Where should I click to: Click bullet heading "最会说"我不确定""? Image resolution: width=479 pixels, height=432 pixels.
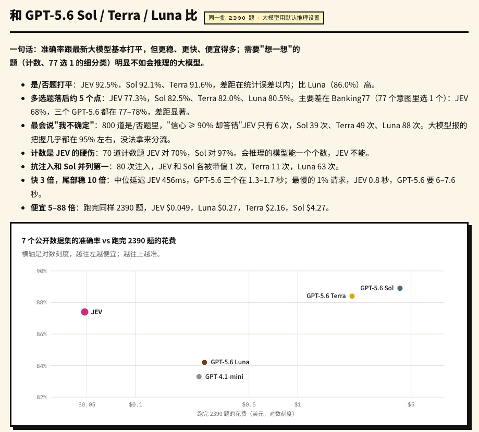pyautogui.click(x=62, y=125)
